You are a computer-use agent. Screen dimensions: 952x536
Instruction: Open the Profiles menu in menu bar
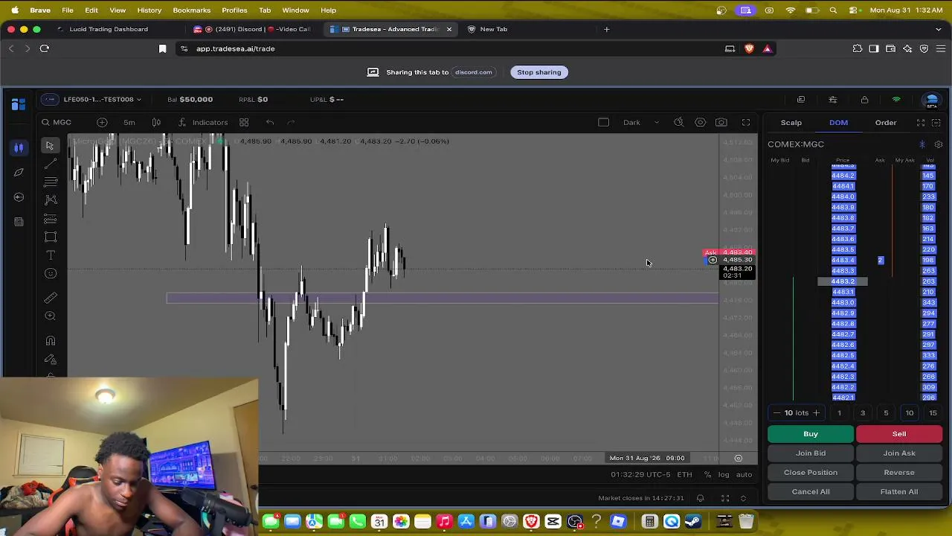pyautogui.click(x=234, y=10)
